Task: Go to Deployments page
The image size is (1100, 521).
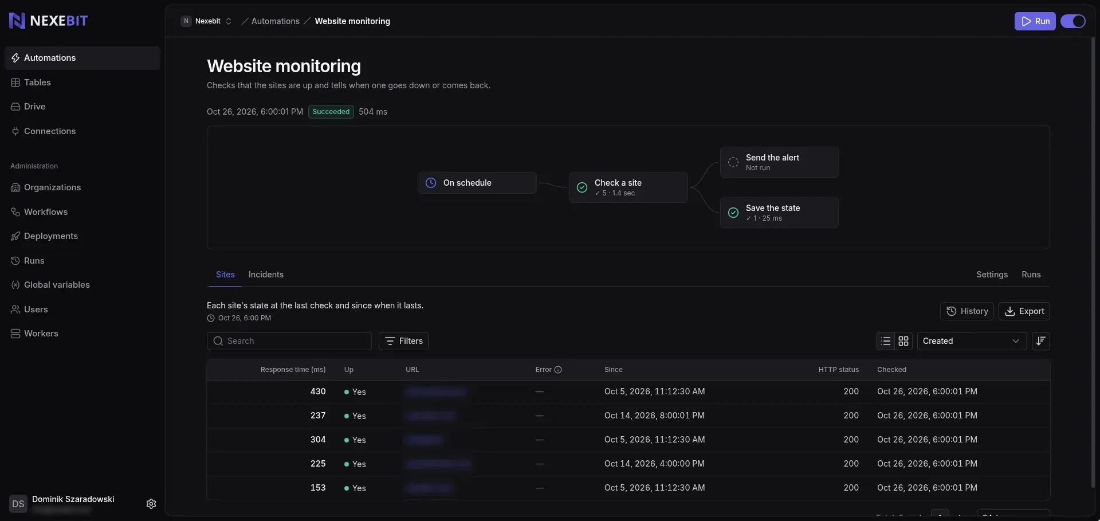Action: (x=82, y=236)
